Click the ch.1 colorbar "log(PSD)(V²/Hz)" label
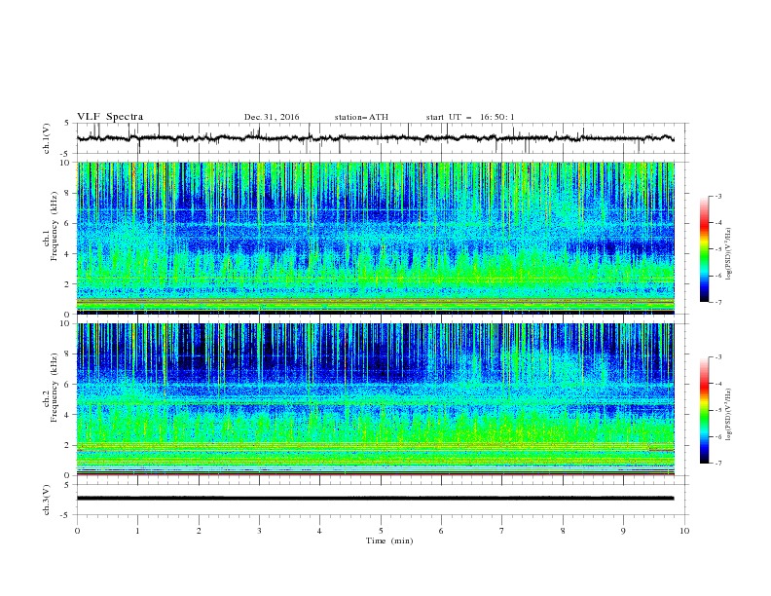Image resolution: width=771 pixels, height=596 pixels. pyautogui.click(x=728, y=254)
